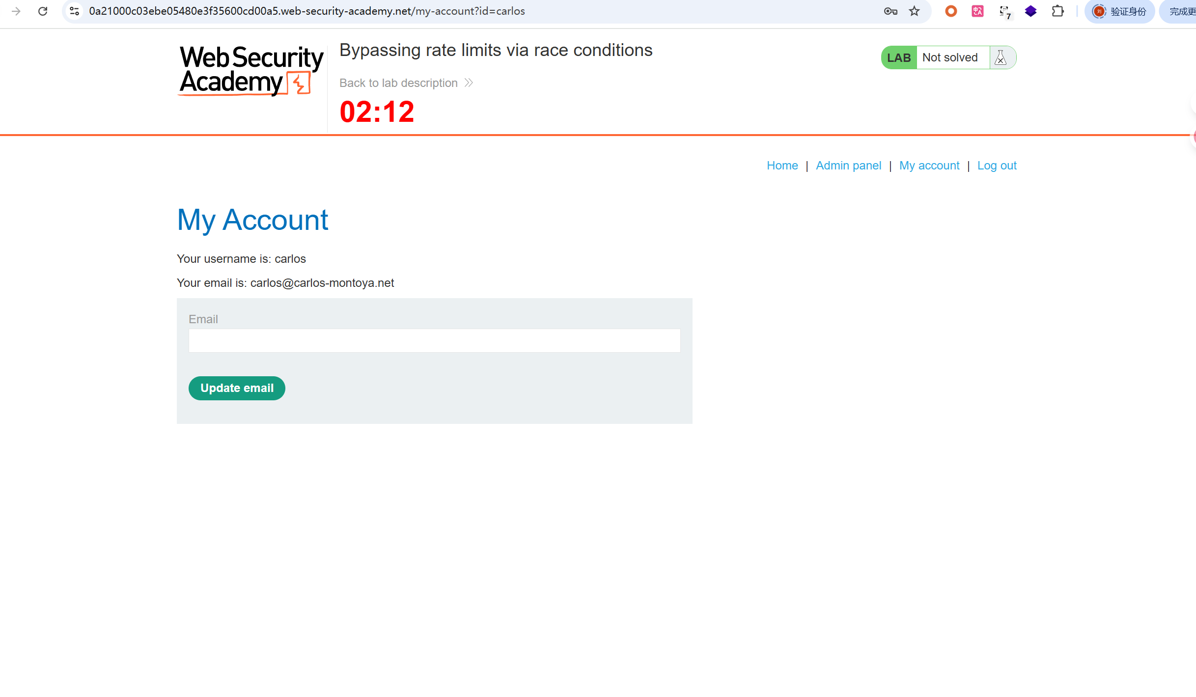This screenshot has height=697, width=1196.
Task: Go to the Home link
Action: 782,166
